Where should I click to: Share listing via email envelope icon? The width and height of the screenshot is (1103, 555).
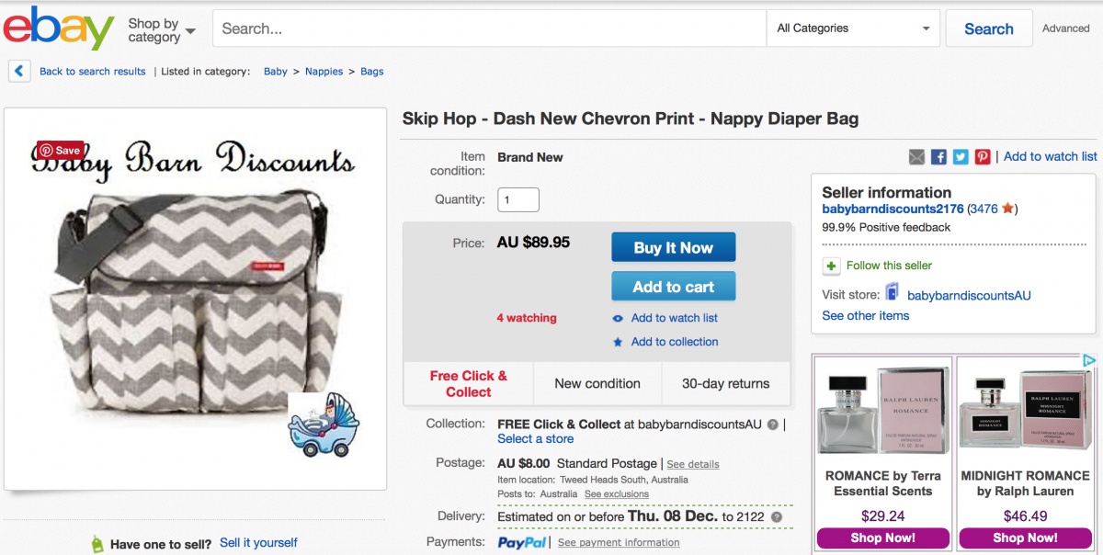pos(916,157)
